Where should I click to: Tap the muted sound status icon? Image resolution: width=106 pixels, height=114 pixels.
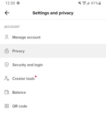80,3
